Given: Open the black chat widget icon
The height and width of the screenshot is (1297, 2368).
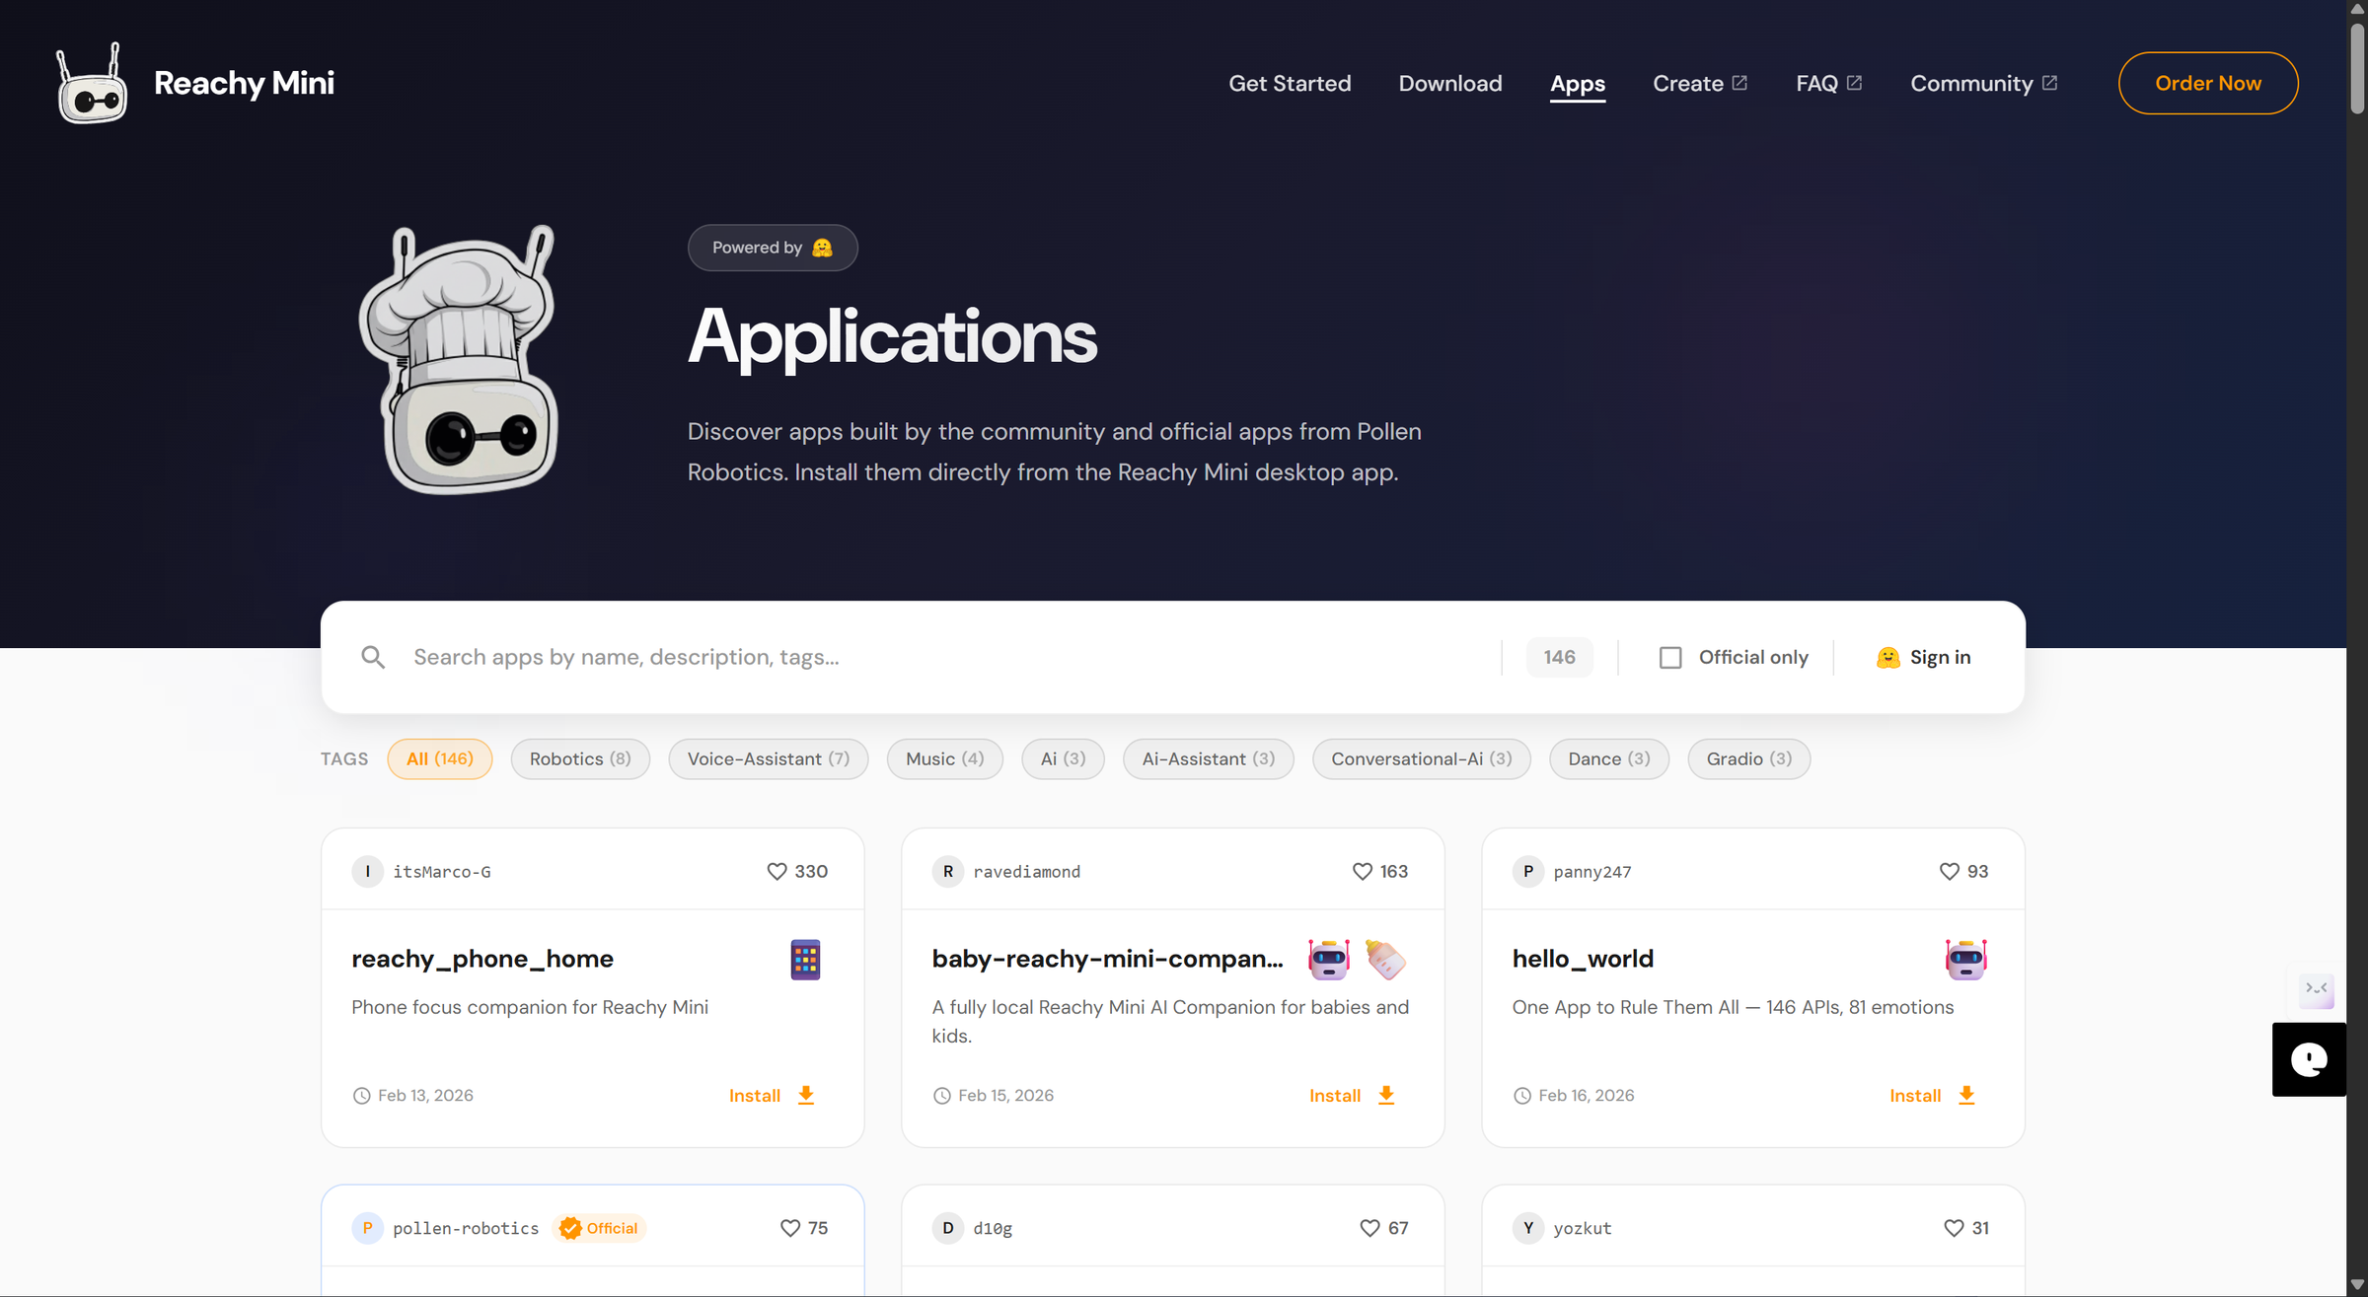Looking at the screenshot, I should [2309, 1060].
